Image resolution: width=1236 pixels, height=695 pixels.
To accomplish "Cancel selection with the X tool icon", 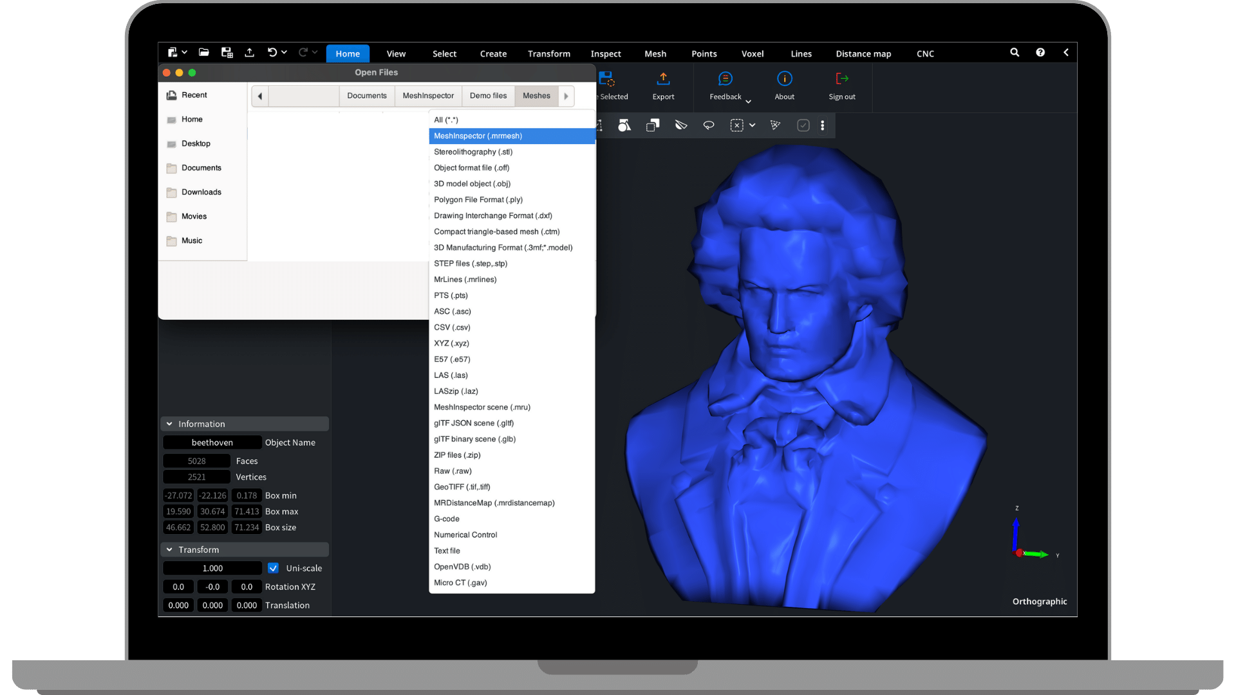I will [x=736, y=125].
